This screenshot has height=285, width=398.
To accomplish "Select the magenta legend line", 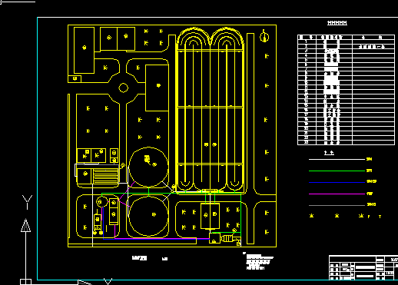I will 337,194.
